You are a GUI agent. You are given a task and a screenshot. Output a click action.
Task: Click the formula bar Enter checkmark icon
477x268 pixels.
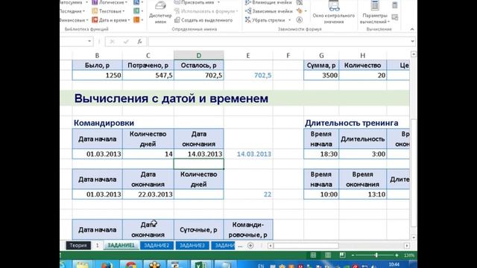[x=126, y=42]
